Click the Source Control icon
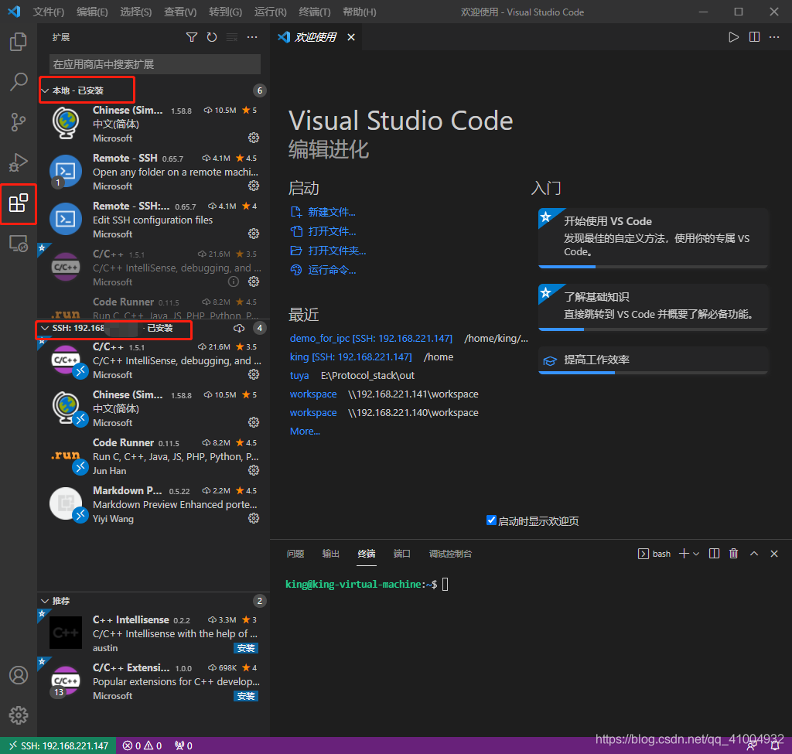This screenshot has height=754, width=792. tap(19, 122)
